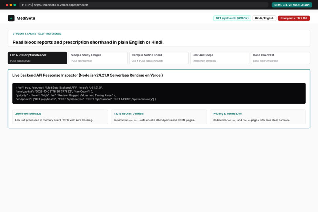This screenshot has height=212, width=318.
Task: Click the yellow minimize window dot
Action: (11, 5)
